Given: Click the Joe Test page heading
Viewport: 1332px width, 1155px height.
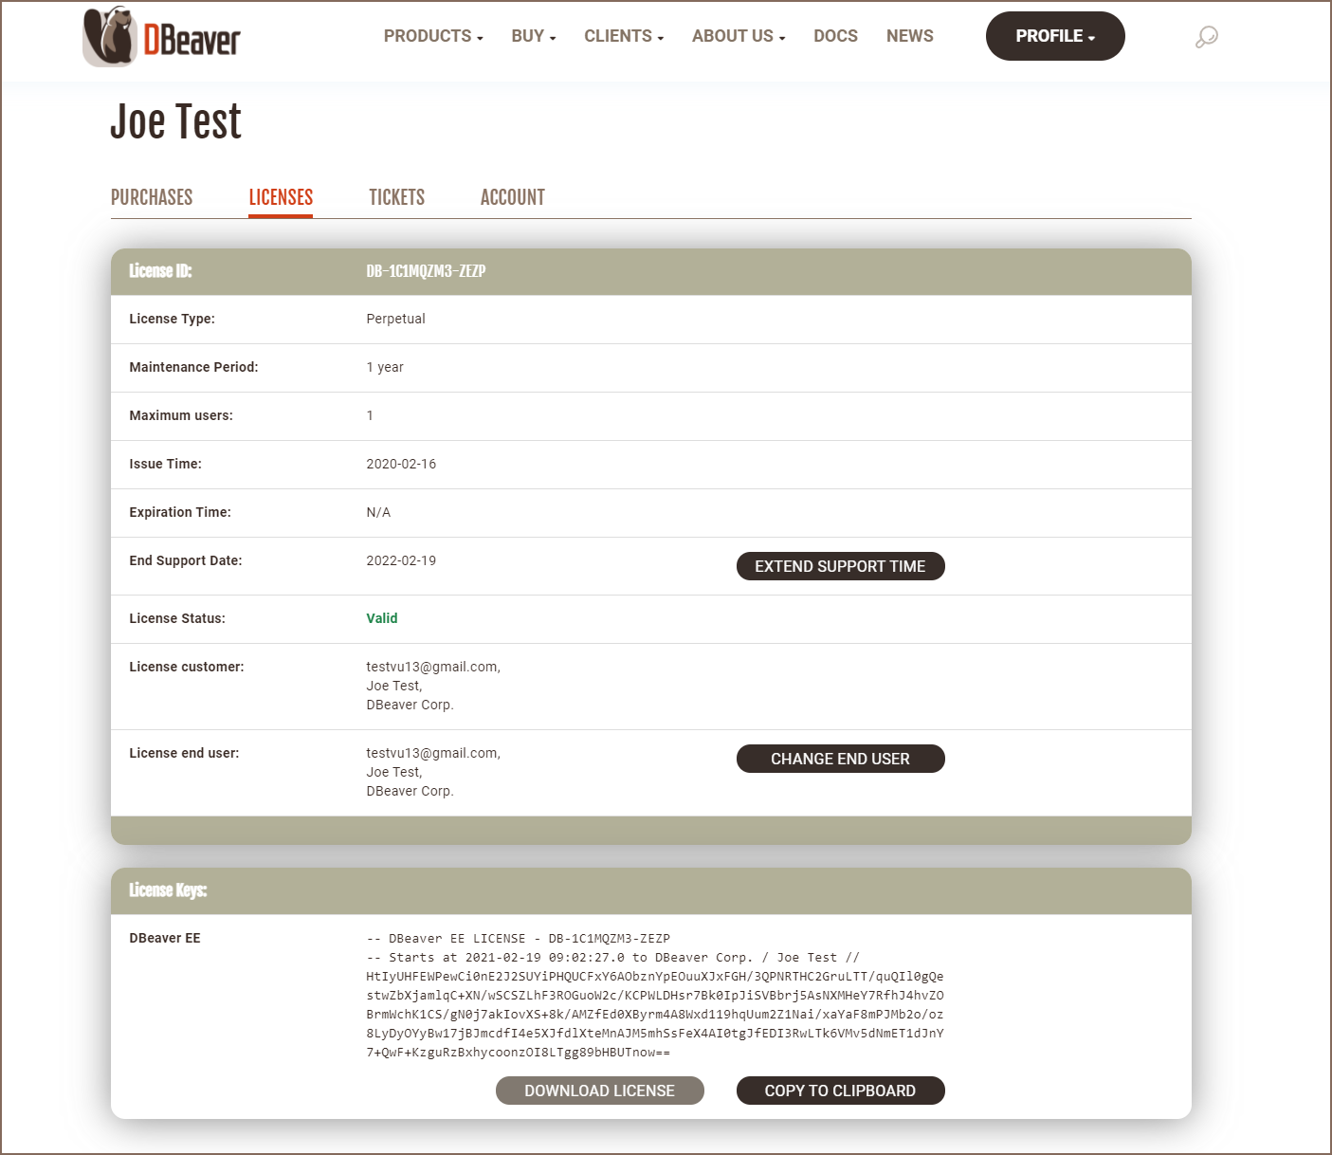Looking at the screenshot, I should coord(175,122).
